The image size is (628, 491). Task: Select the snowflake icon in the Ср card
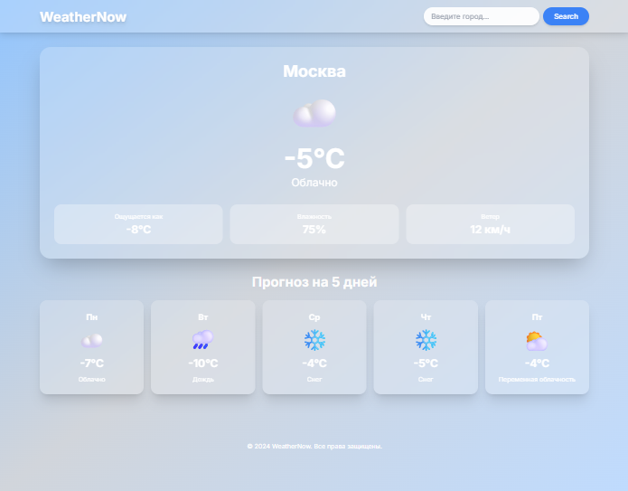[x=314, y=340]
